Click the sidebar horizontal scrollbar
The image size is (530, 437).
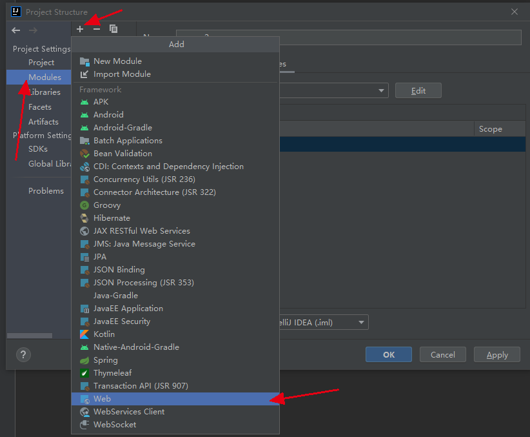[30, 336]
